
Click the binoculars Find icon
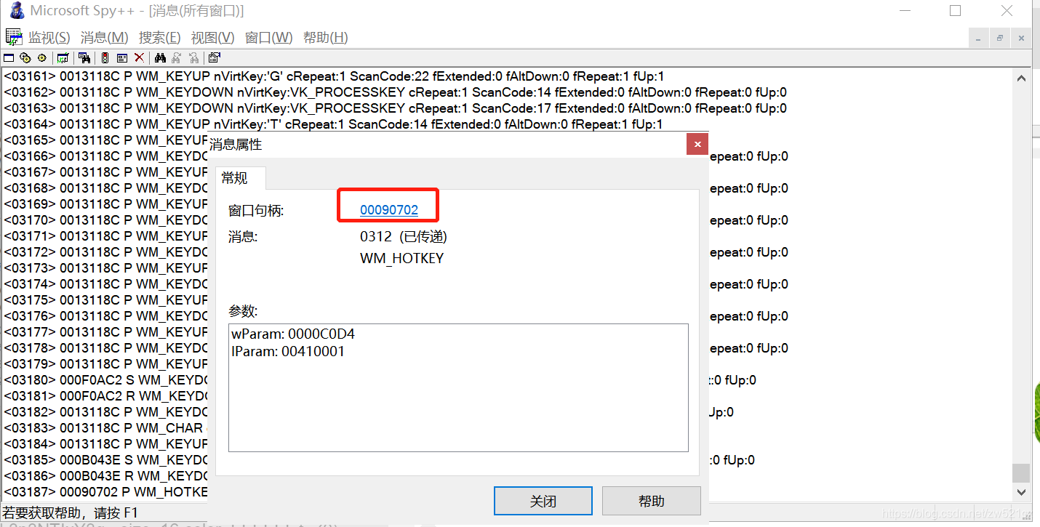point(160,57)
